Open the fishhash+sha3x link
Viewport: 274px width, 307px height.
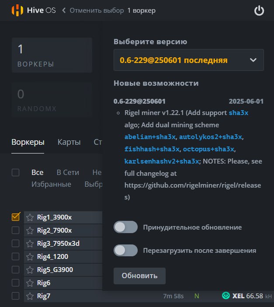(x=152, y=149)
